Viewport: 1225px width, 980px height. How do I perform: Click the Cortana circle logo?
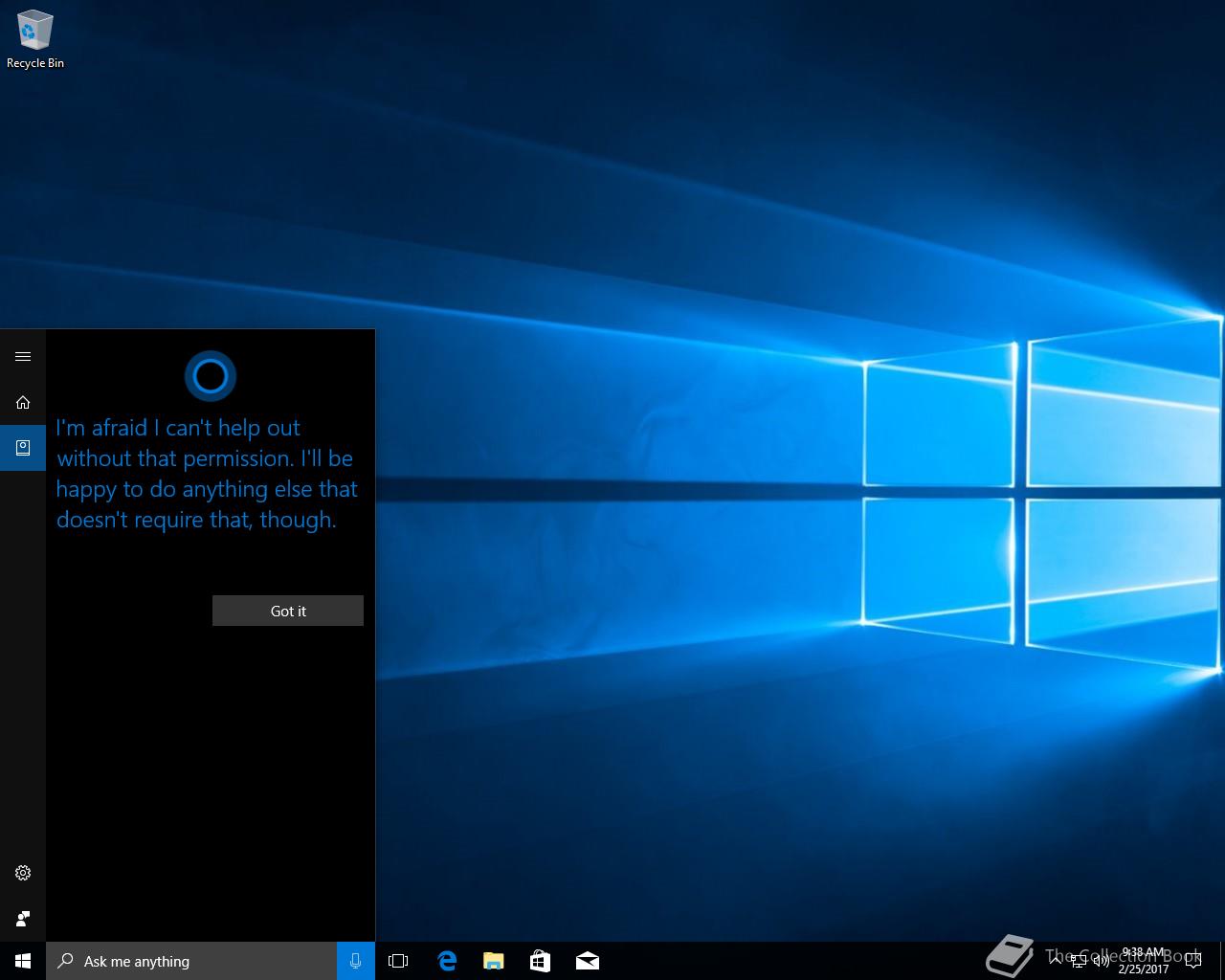pos(211,376)
